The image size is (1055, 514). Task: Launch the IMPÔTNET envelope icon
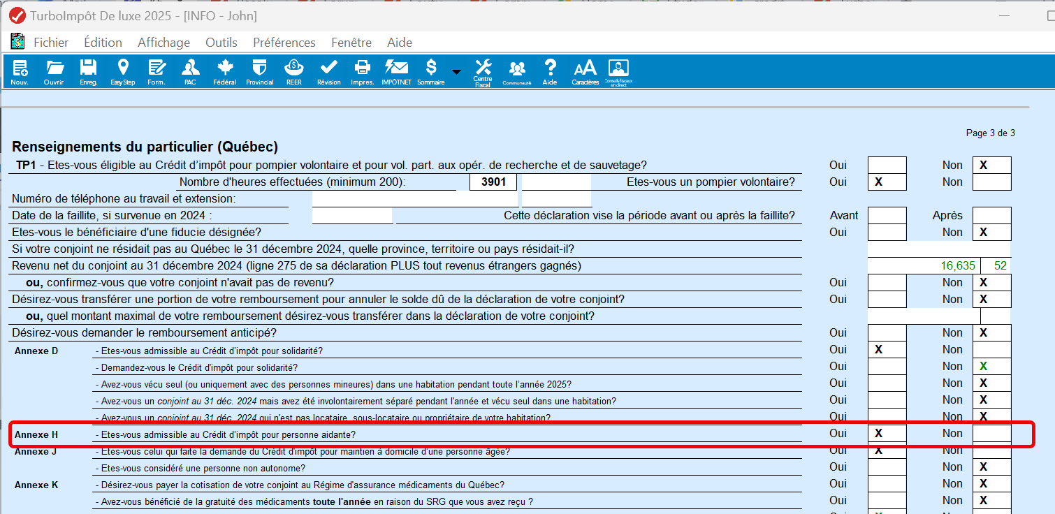click(x=396, y=72)
